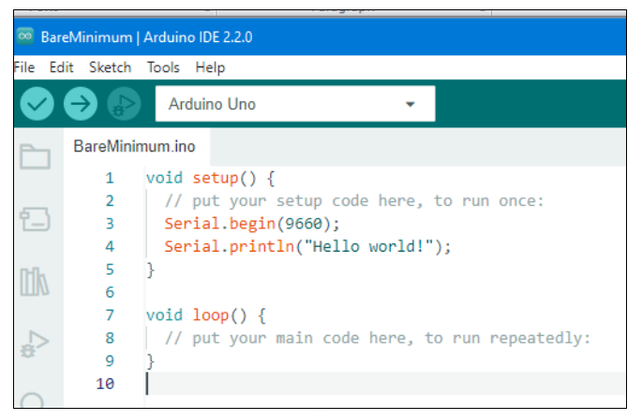Image resolution: width=642 pixels, height=420 pixels.
Task: Click the Arduino IDE logo in title bar
Action: tap(25, 36)
